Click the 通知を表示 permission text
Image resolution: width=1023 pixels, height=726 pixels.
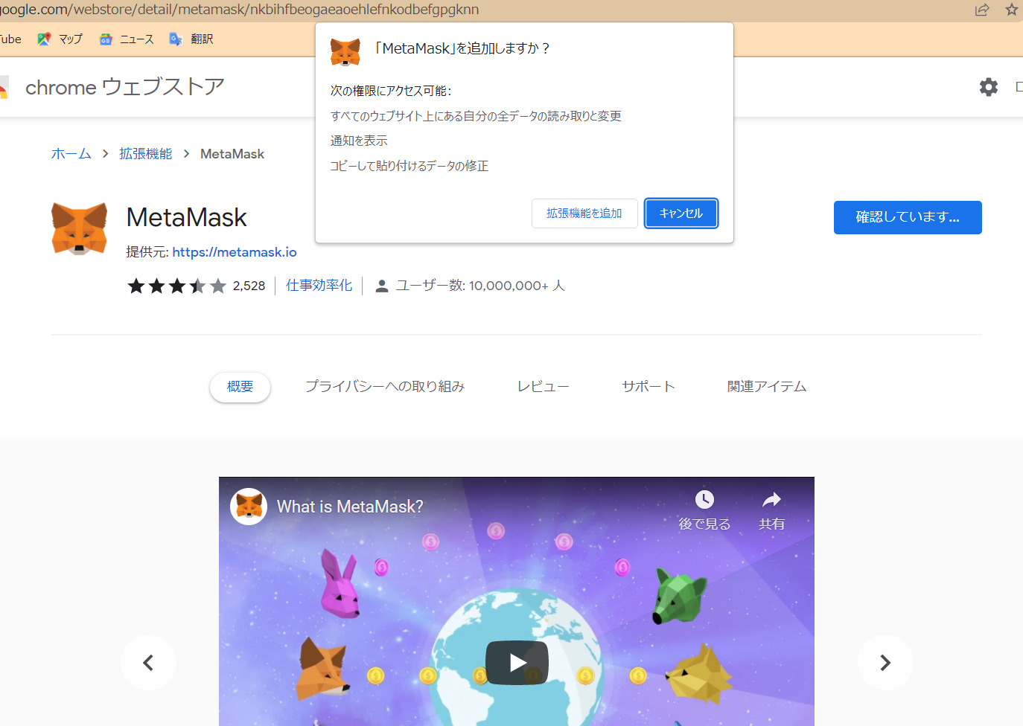359,141
